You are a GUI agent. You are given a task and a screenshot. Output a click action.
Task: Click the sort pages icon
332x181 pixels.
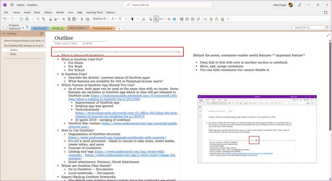(x=42, y=34)
